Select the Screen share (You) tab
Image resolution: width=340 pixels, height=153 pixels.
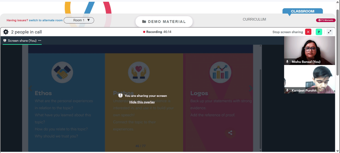(22, 41)
